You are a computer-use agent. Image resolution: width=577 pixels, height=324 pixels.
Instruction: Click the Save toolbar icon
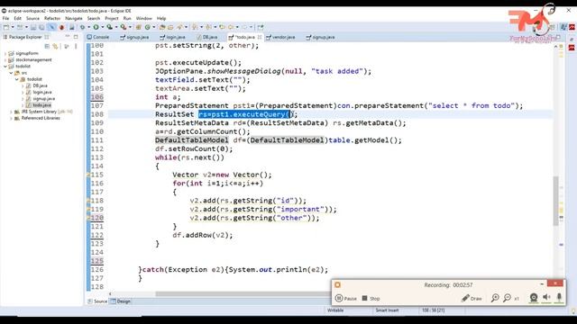(33, 27)
